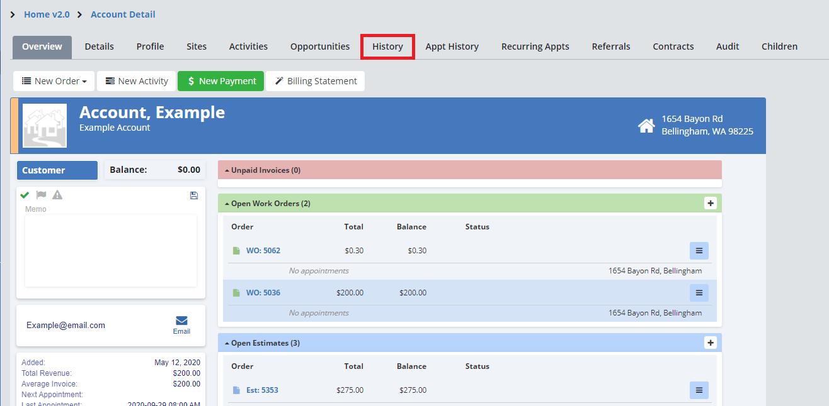Click the green New Payment button

point(220,81)
